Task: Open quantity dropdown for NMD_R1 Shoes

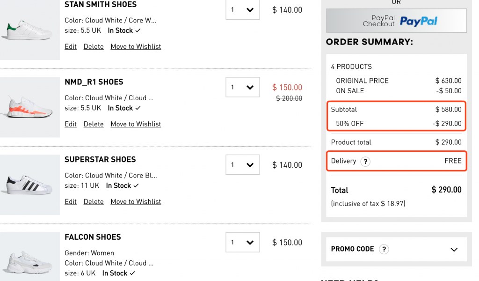Action: tap(243, 87)
